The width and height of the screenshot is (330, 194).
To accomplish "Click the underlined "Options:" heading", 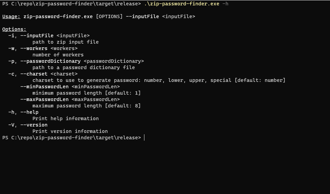I will pyautogui.click(x=14, y=29).
